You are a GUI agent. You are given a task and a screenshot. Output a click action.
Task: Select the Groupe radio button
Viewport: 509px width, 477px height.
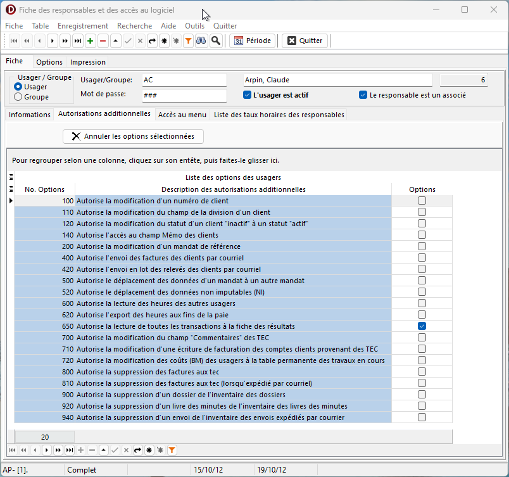(x=18, y=97)
